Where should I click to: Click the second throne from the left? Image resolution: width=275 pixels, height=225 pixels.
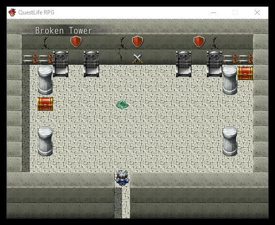coord(91,64)
